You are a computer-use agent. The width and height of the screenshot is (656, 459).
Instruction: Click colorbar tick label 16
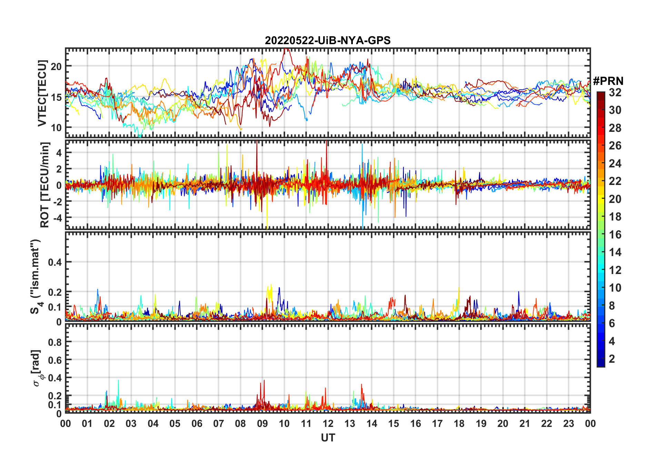[615, 235]
